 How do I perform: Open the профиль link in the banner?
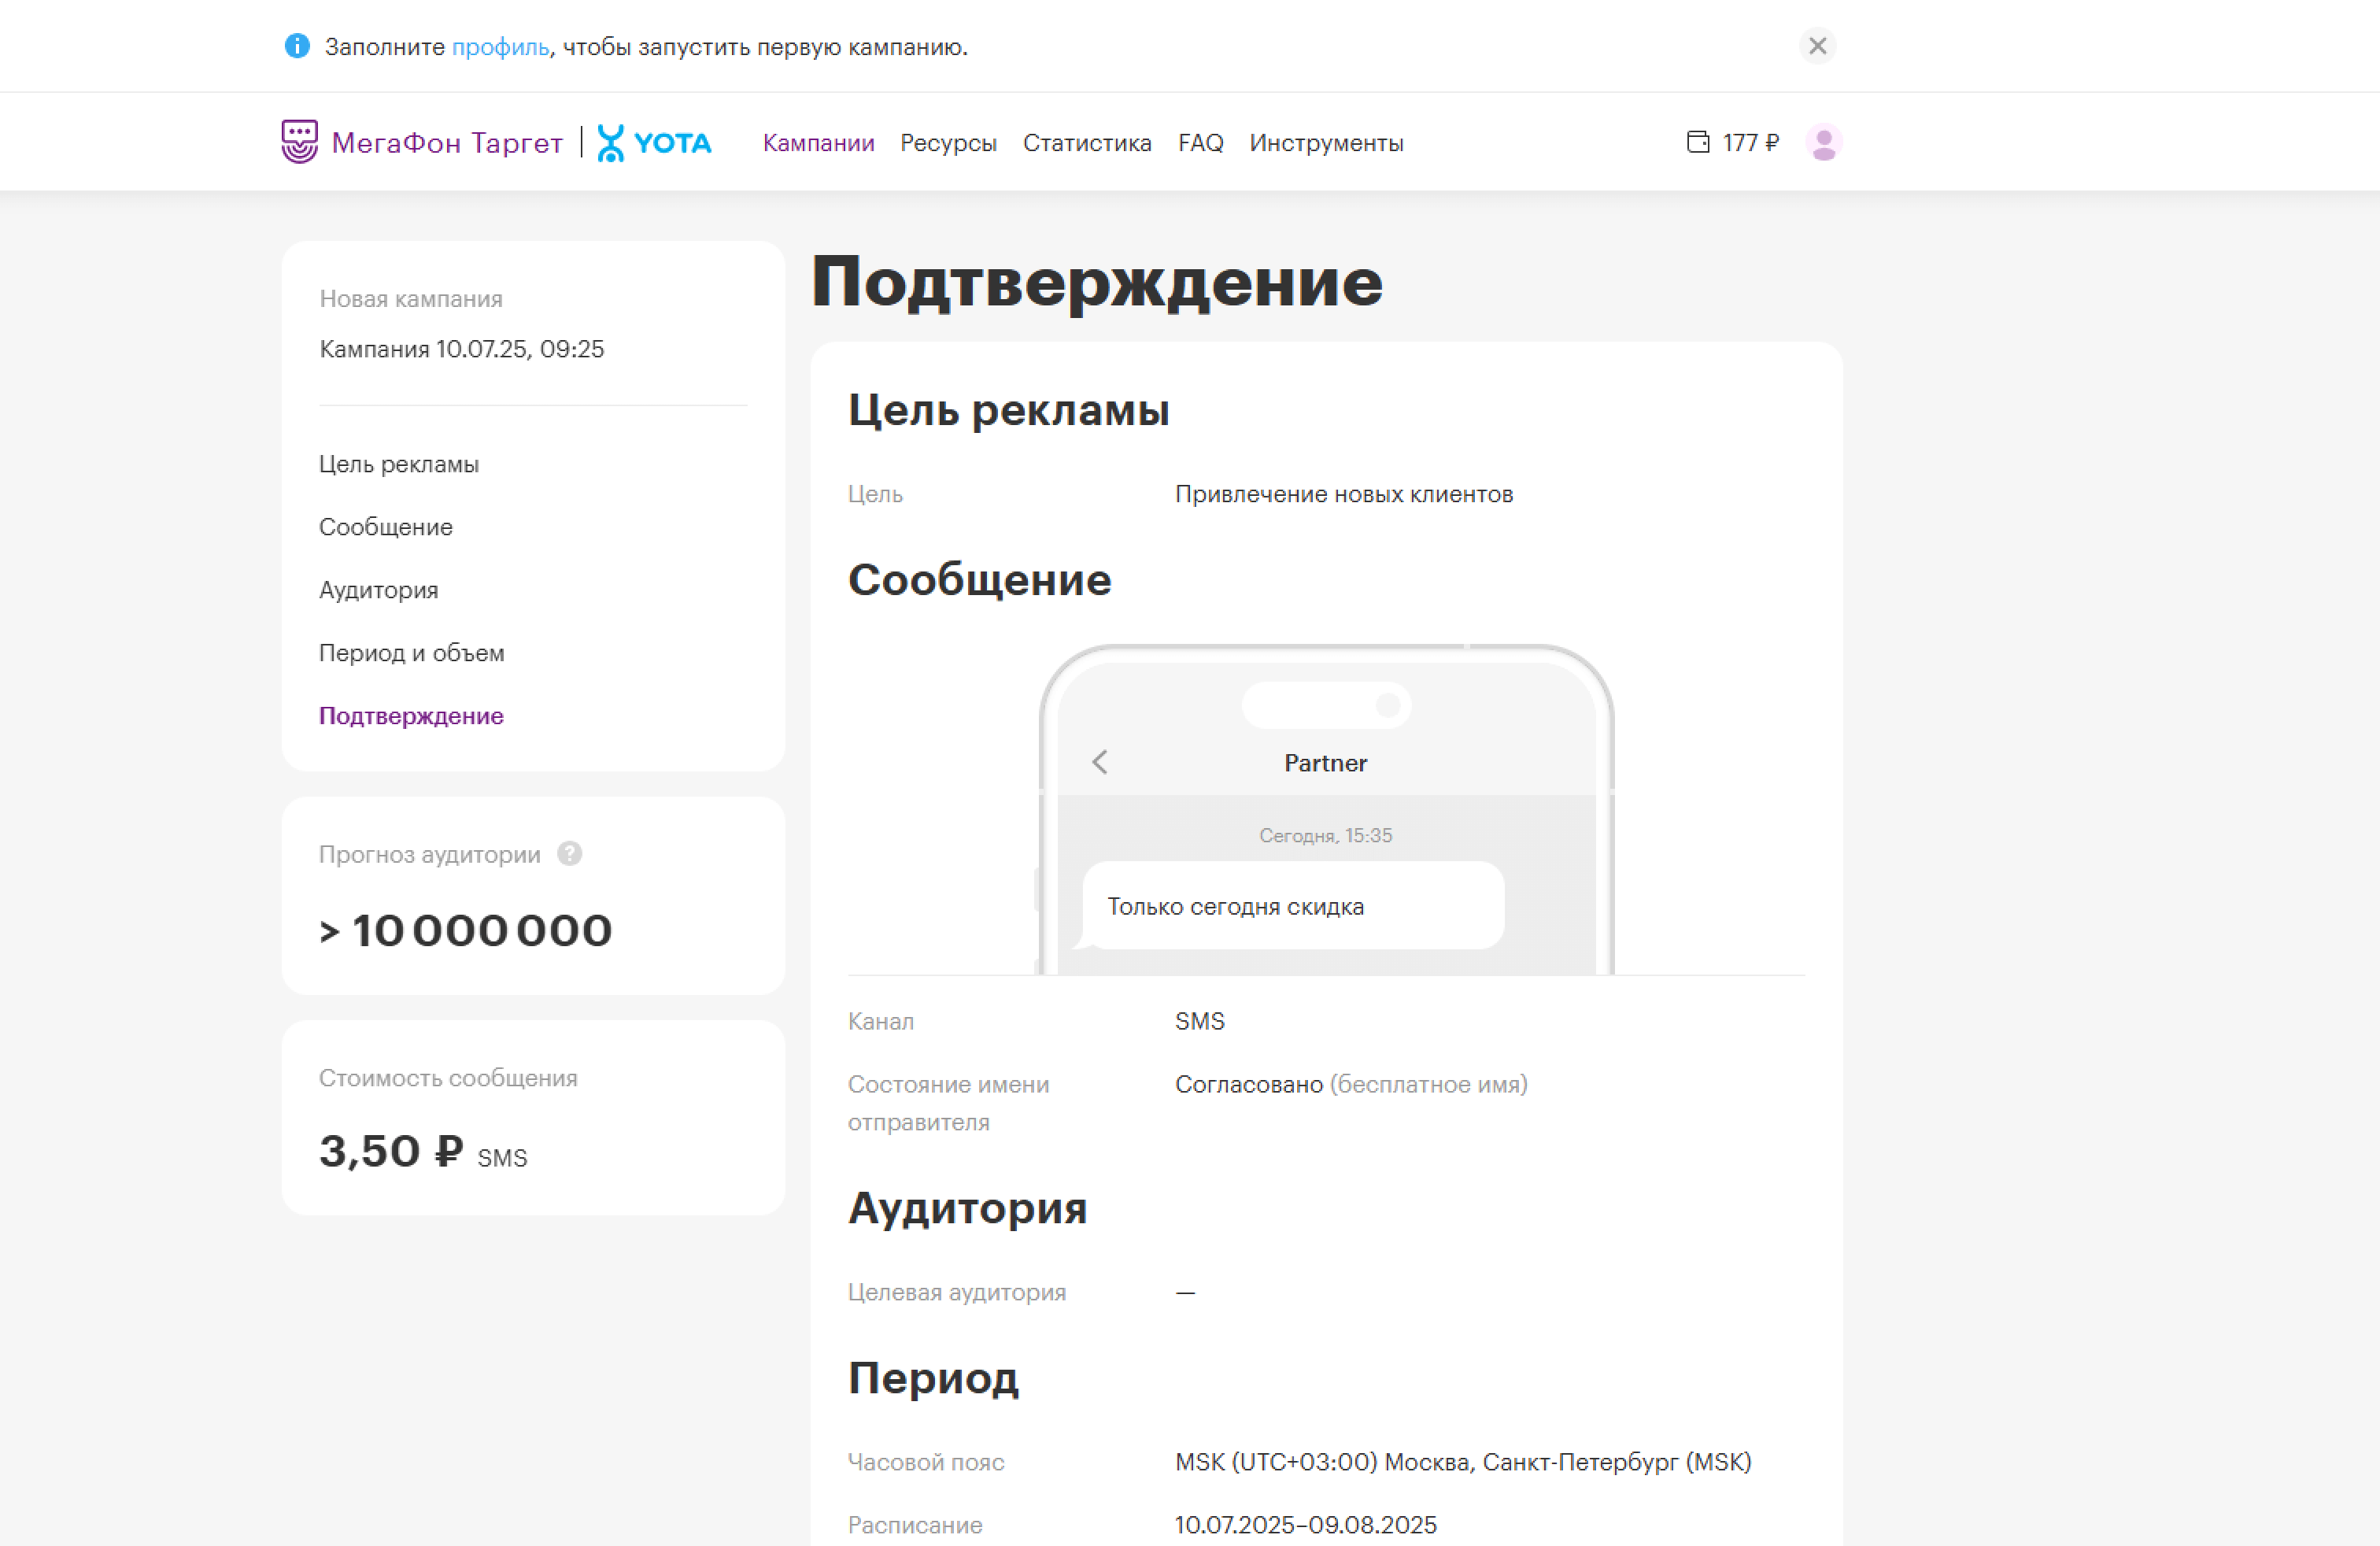pyautogui.click(x=498, y=46)
